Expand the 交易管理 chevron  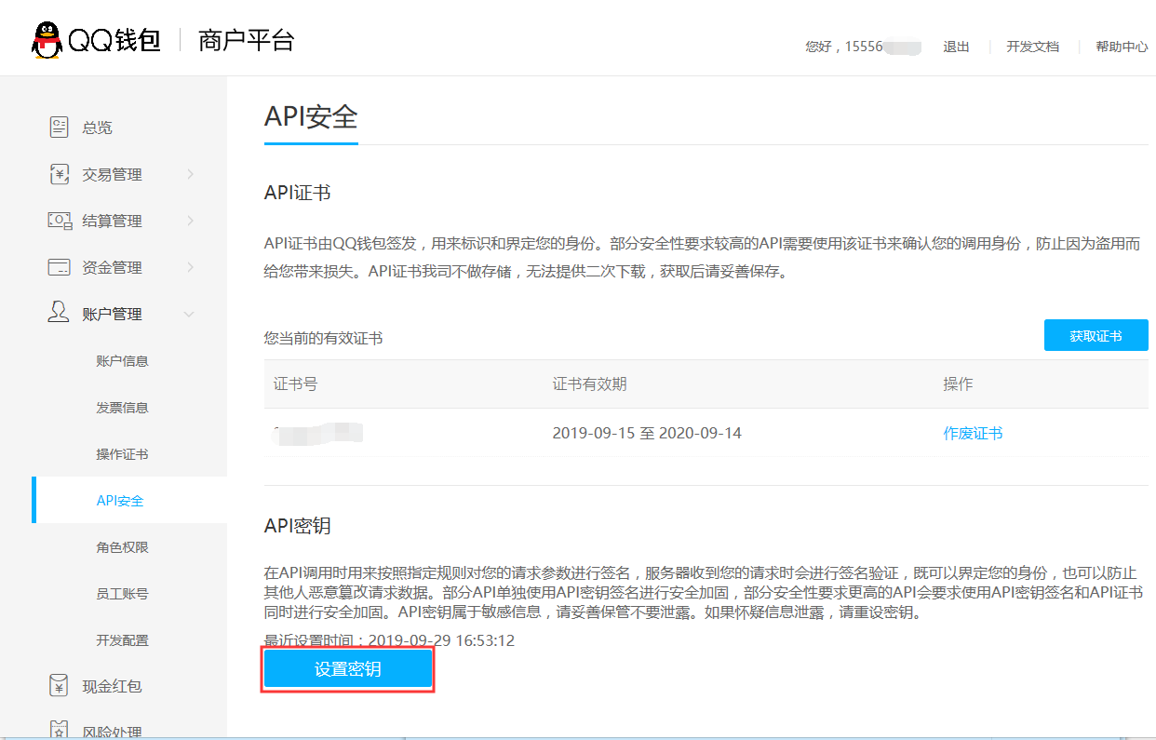[x=190, y=174]
